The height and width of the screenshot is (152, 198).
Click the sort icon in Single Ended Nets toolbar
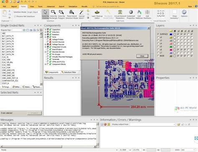pyautogui.click(x=38, y=30)
